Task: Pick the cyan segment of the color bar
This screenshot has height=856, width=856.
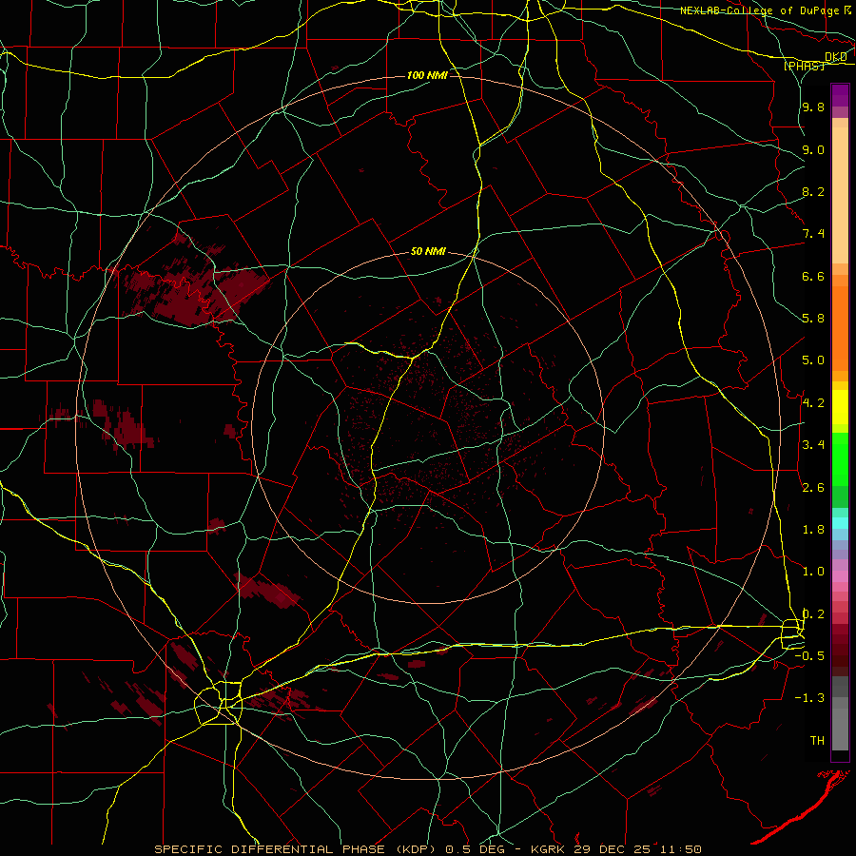Action: coord(840,522)
